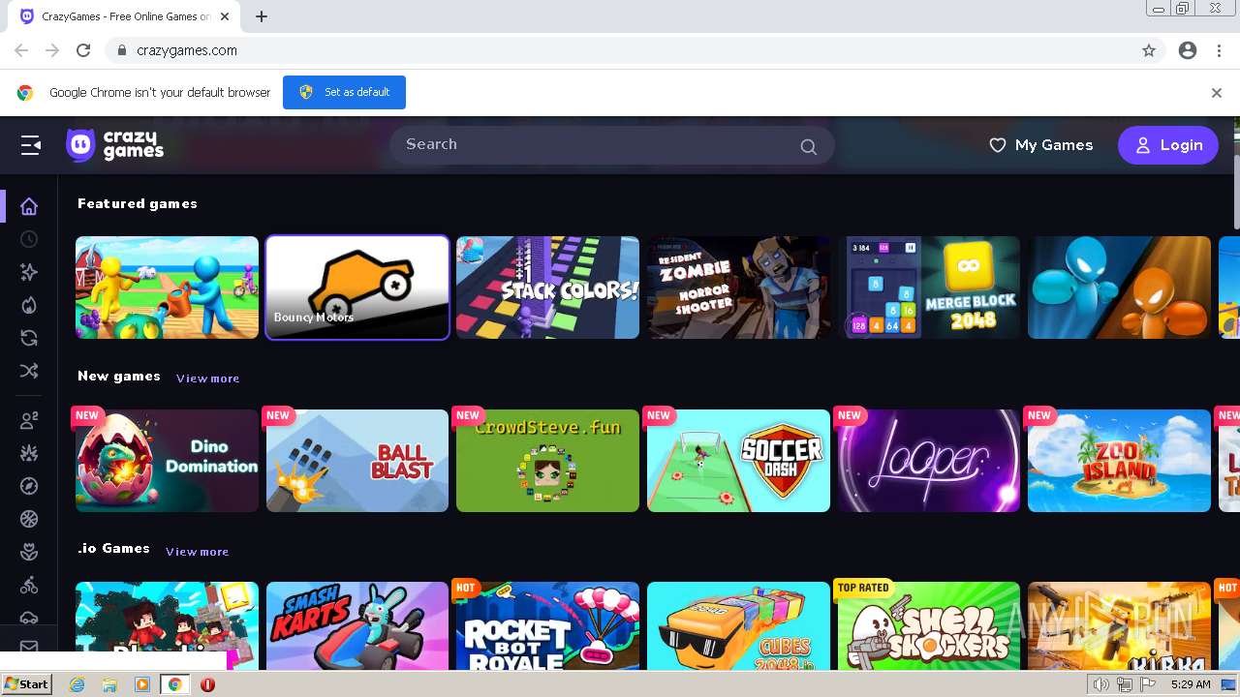
Task: Open the Action category burst icon
Action: (x=29, y=453)
